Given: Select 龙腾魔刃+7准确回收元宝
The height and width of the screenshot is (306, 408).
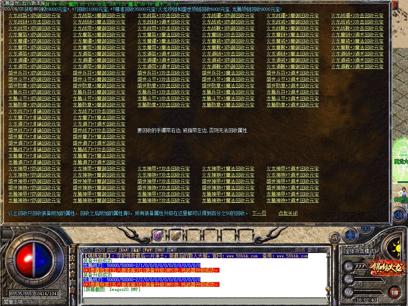Looking at the screenshot, I should coord(34,156).
